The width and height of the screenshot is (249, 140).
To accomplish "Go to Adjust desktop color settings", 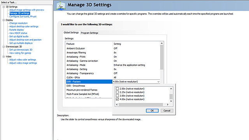I will (x=24, y=26).
